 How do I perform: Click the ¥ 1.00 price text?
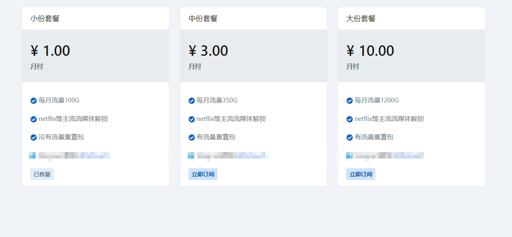(51, 50)
